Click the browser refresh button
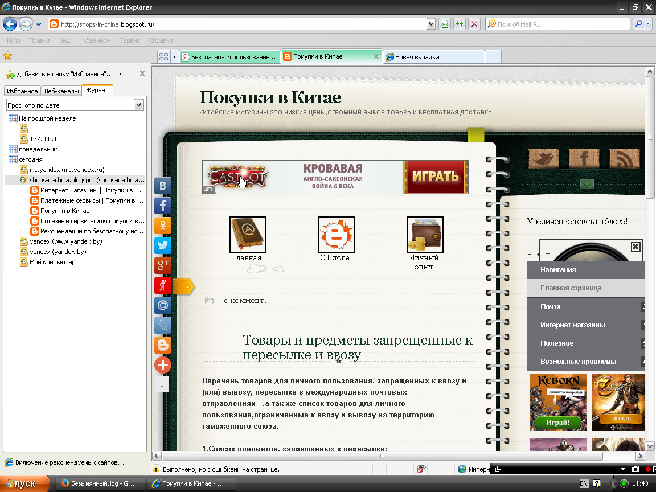Screen dimensions: 656x492 click(x=459, y=24)
